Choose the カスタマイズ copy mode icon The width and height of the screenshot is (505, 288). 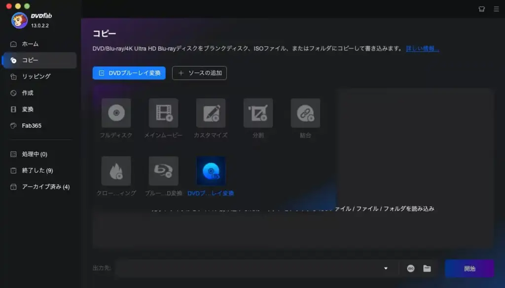click(x=211, y=112)
